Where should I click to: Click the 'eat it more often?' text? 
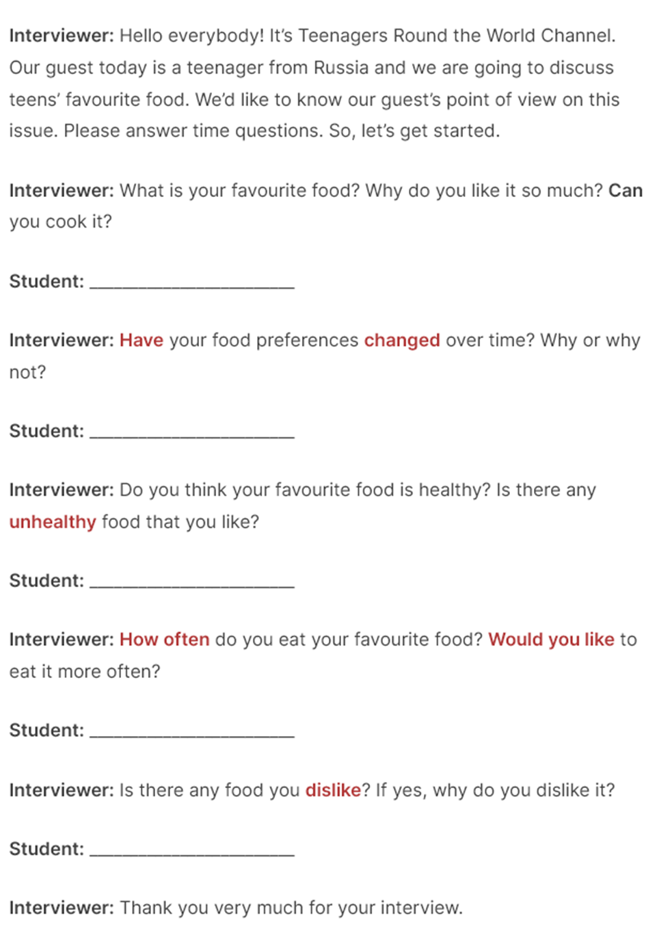tap(85, 672)
